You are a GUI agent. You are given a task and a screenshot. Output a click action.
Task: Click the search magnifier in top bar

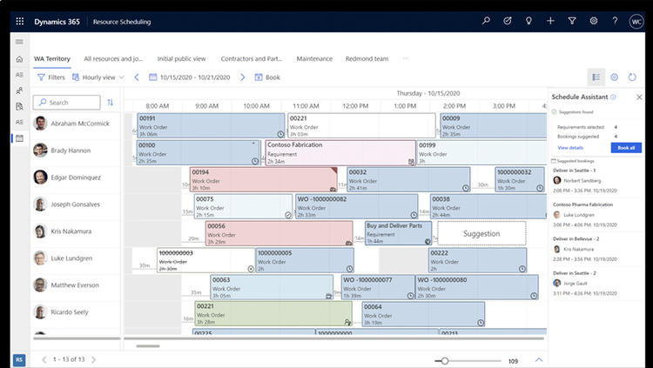pos(486,20)
